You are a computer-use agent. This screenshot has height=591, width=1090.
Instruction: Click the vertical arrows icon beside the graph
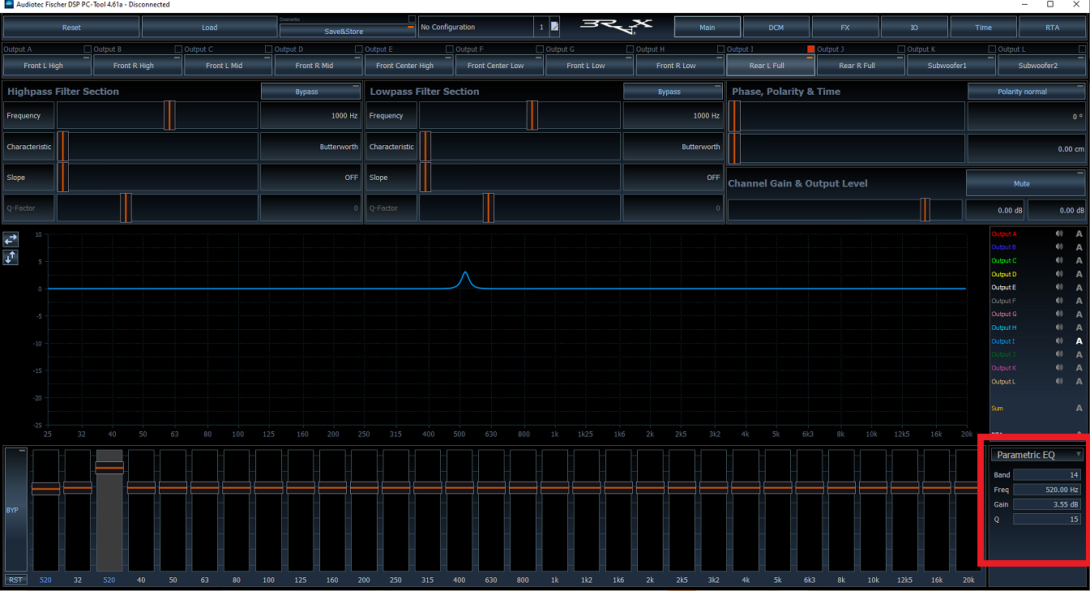(x=11, y=257)
